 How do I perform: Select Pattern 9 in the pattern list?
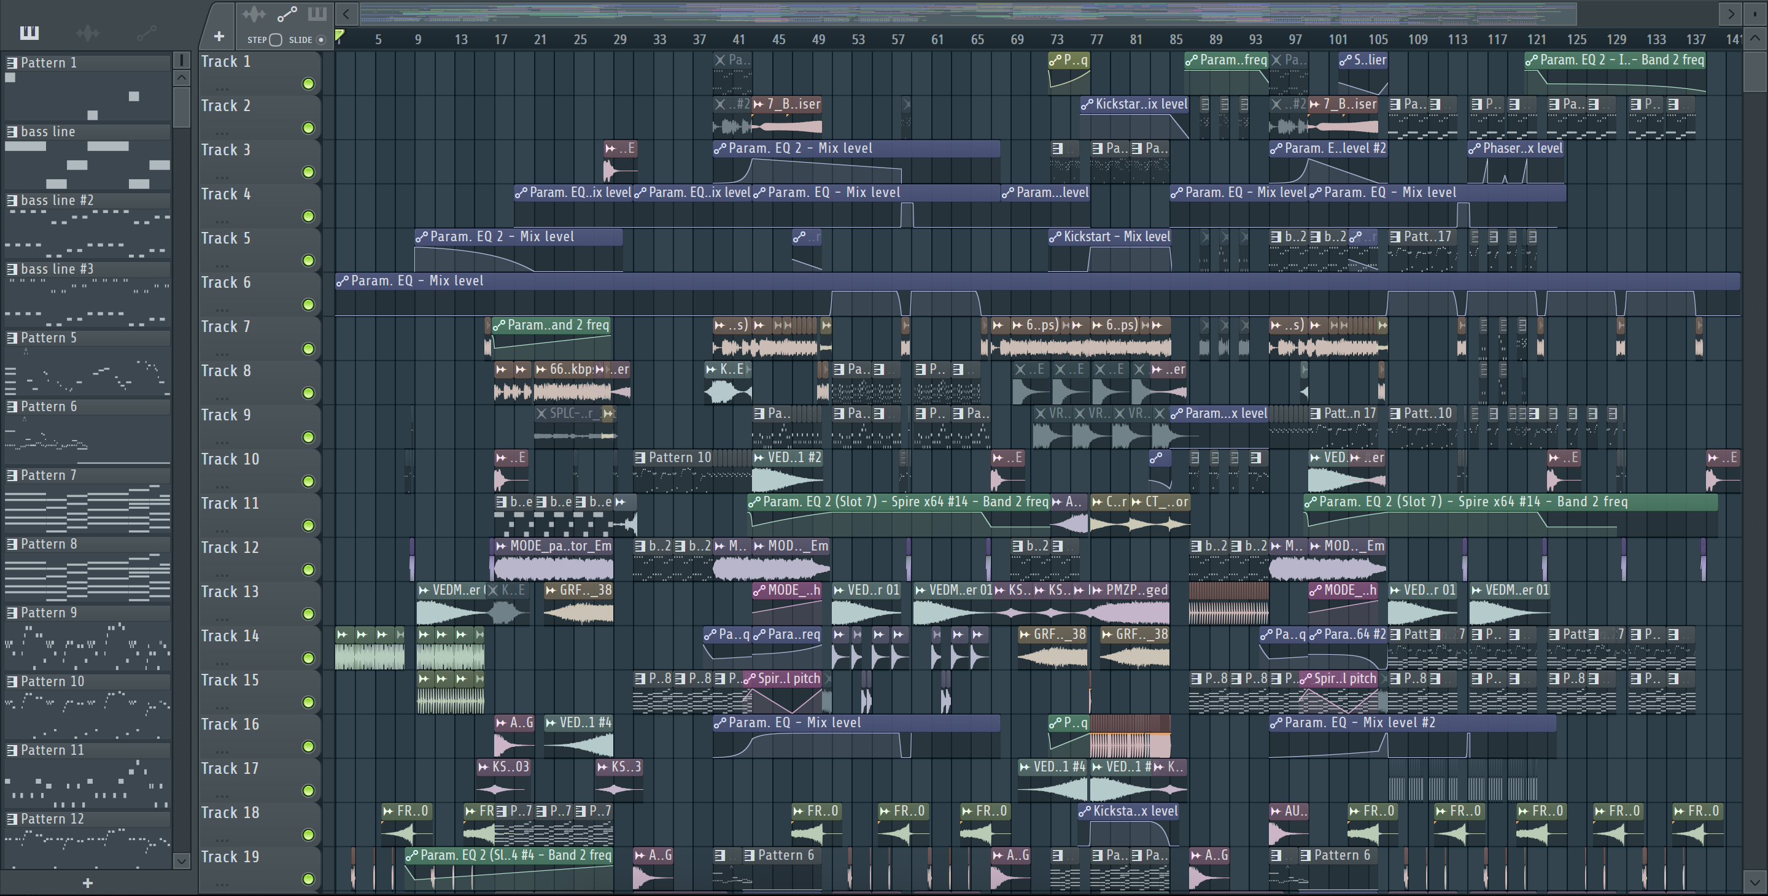click(88, 612)
